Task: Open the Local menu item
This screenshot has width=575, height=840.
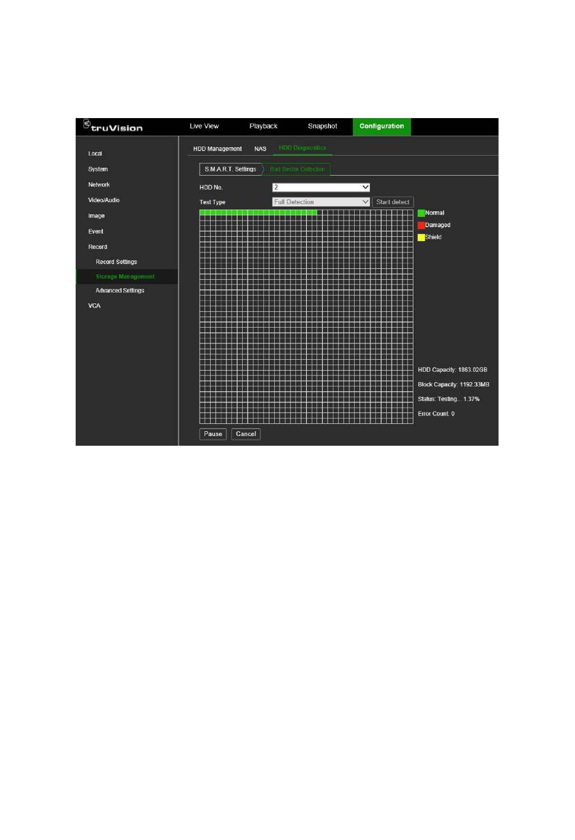Action: (95, 154)
